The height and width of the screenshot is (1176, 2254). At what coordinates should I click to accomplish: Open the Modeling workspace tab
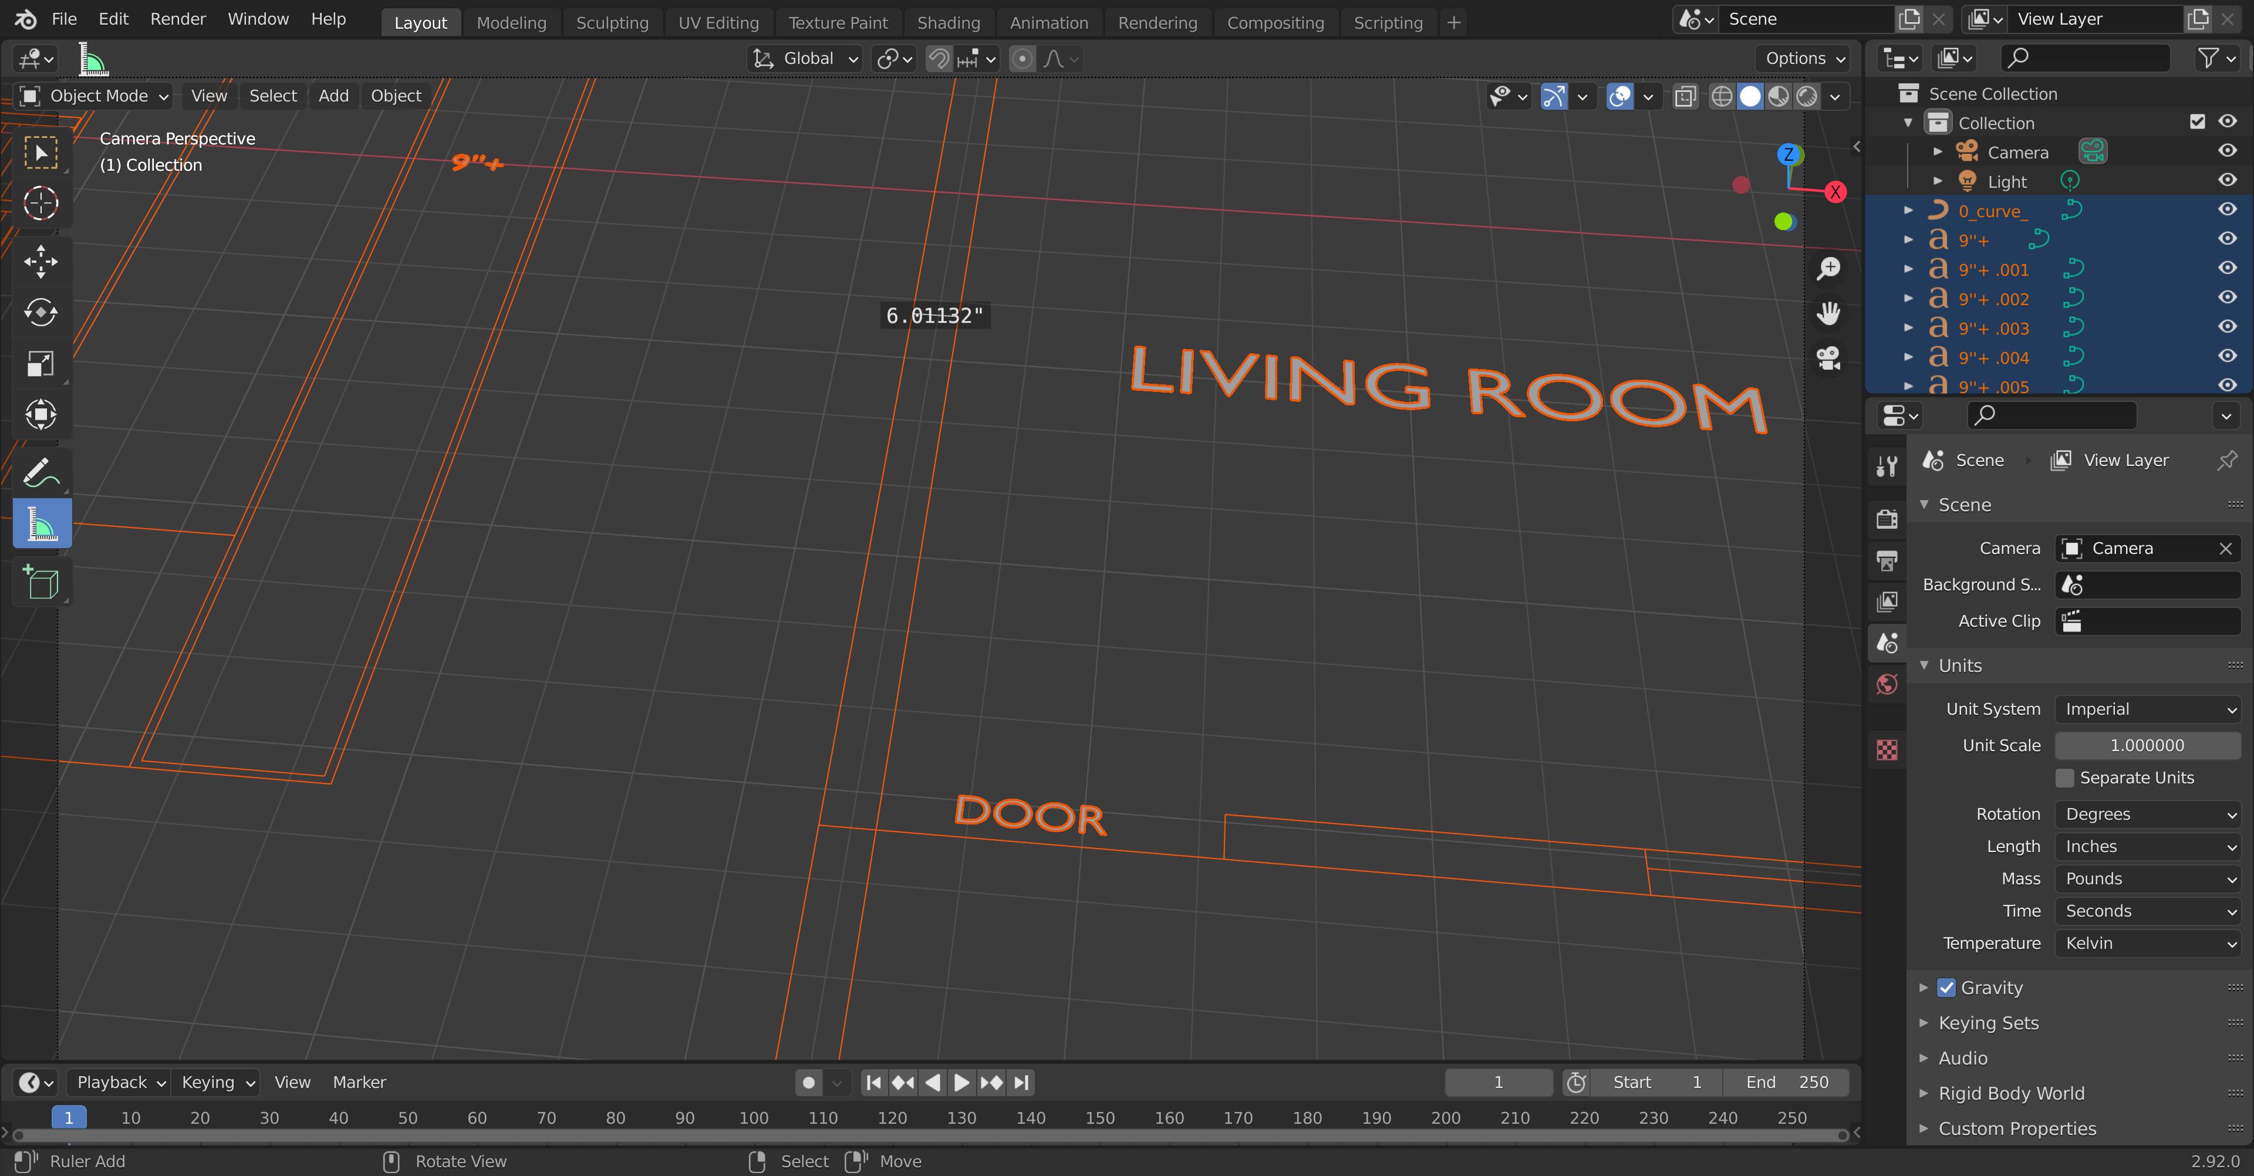tap(511, 21)
